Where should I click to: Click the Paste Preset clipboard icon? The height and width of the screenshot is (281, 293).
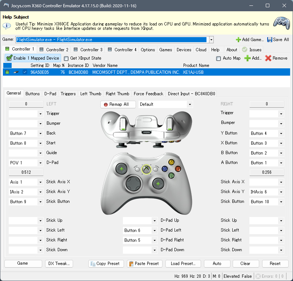[131, 264]
